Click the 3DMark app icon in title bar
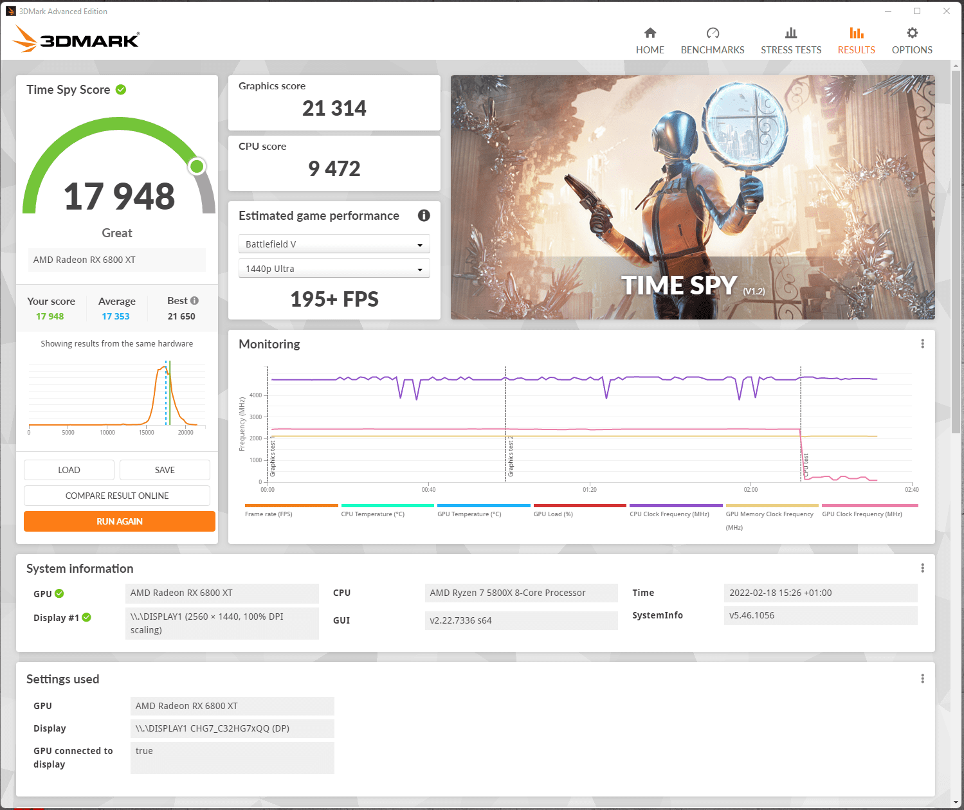This screenshot has width=964, height=810. click(x=10, y=11)
